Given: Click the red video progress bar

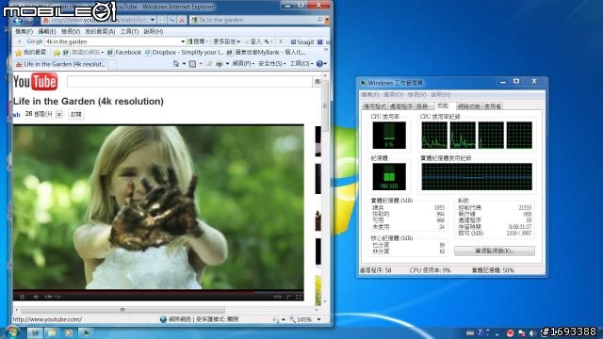Looking at the screenshot, I should pyautogui.click(x=133, y=292).
